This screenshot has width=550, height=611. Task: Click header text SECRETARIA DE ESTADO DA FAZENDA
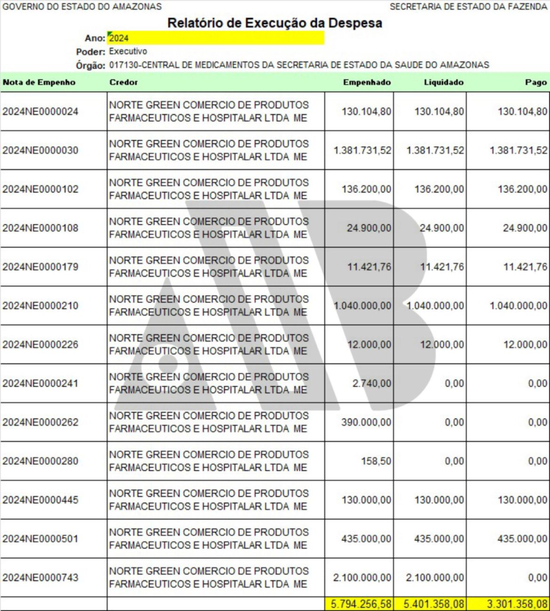469,7
